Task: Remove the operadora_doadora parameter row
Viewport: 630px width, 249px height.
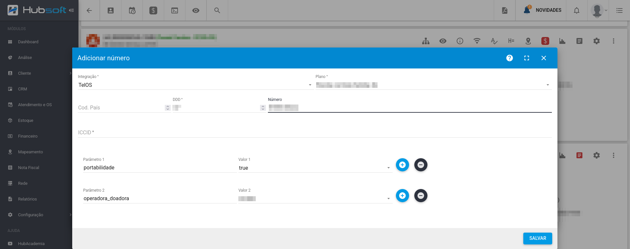Action: click(421, 196)
